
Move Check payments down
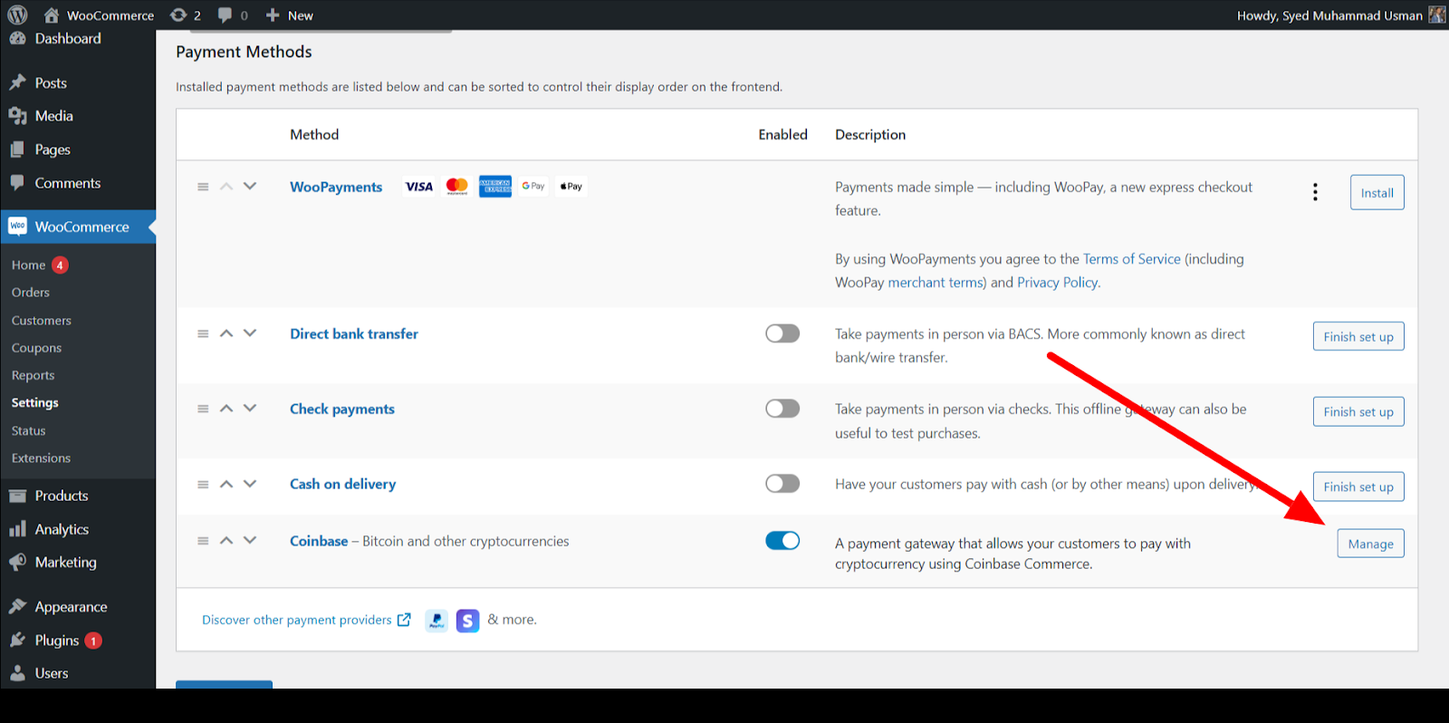[x=250, y=409]
